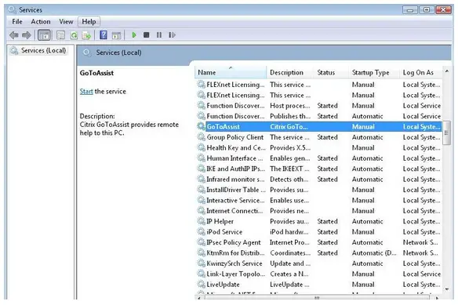Click the Stop Service square icon

147,35
